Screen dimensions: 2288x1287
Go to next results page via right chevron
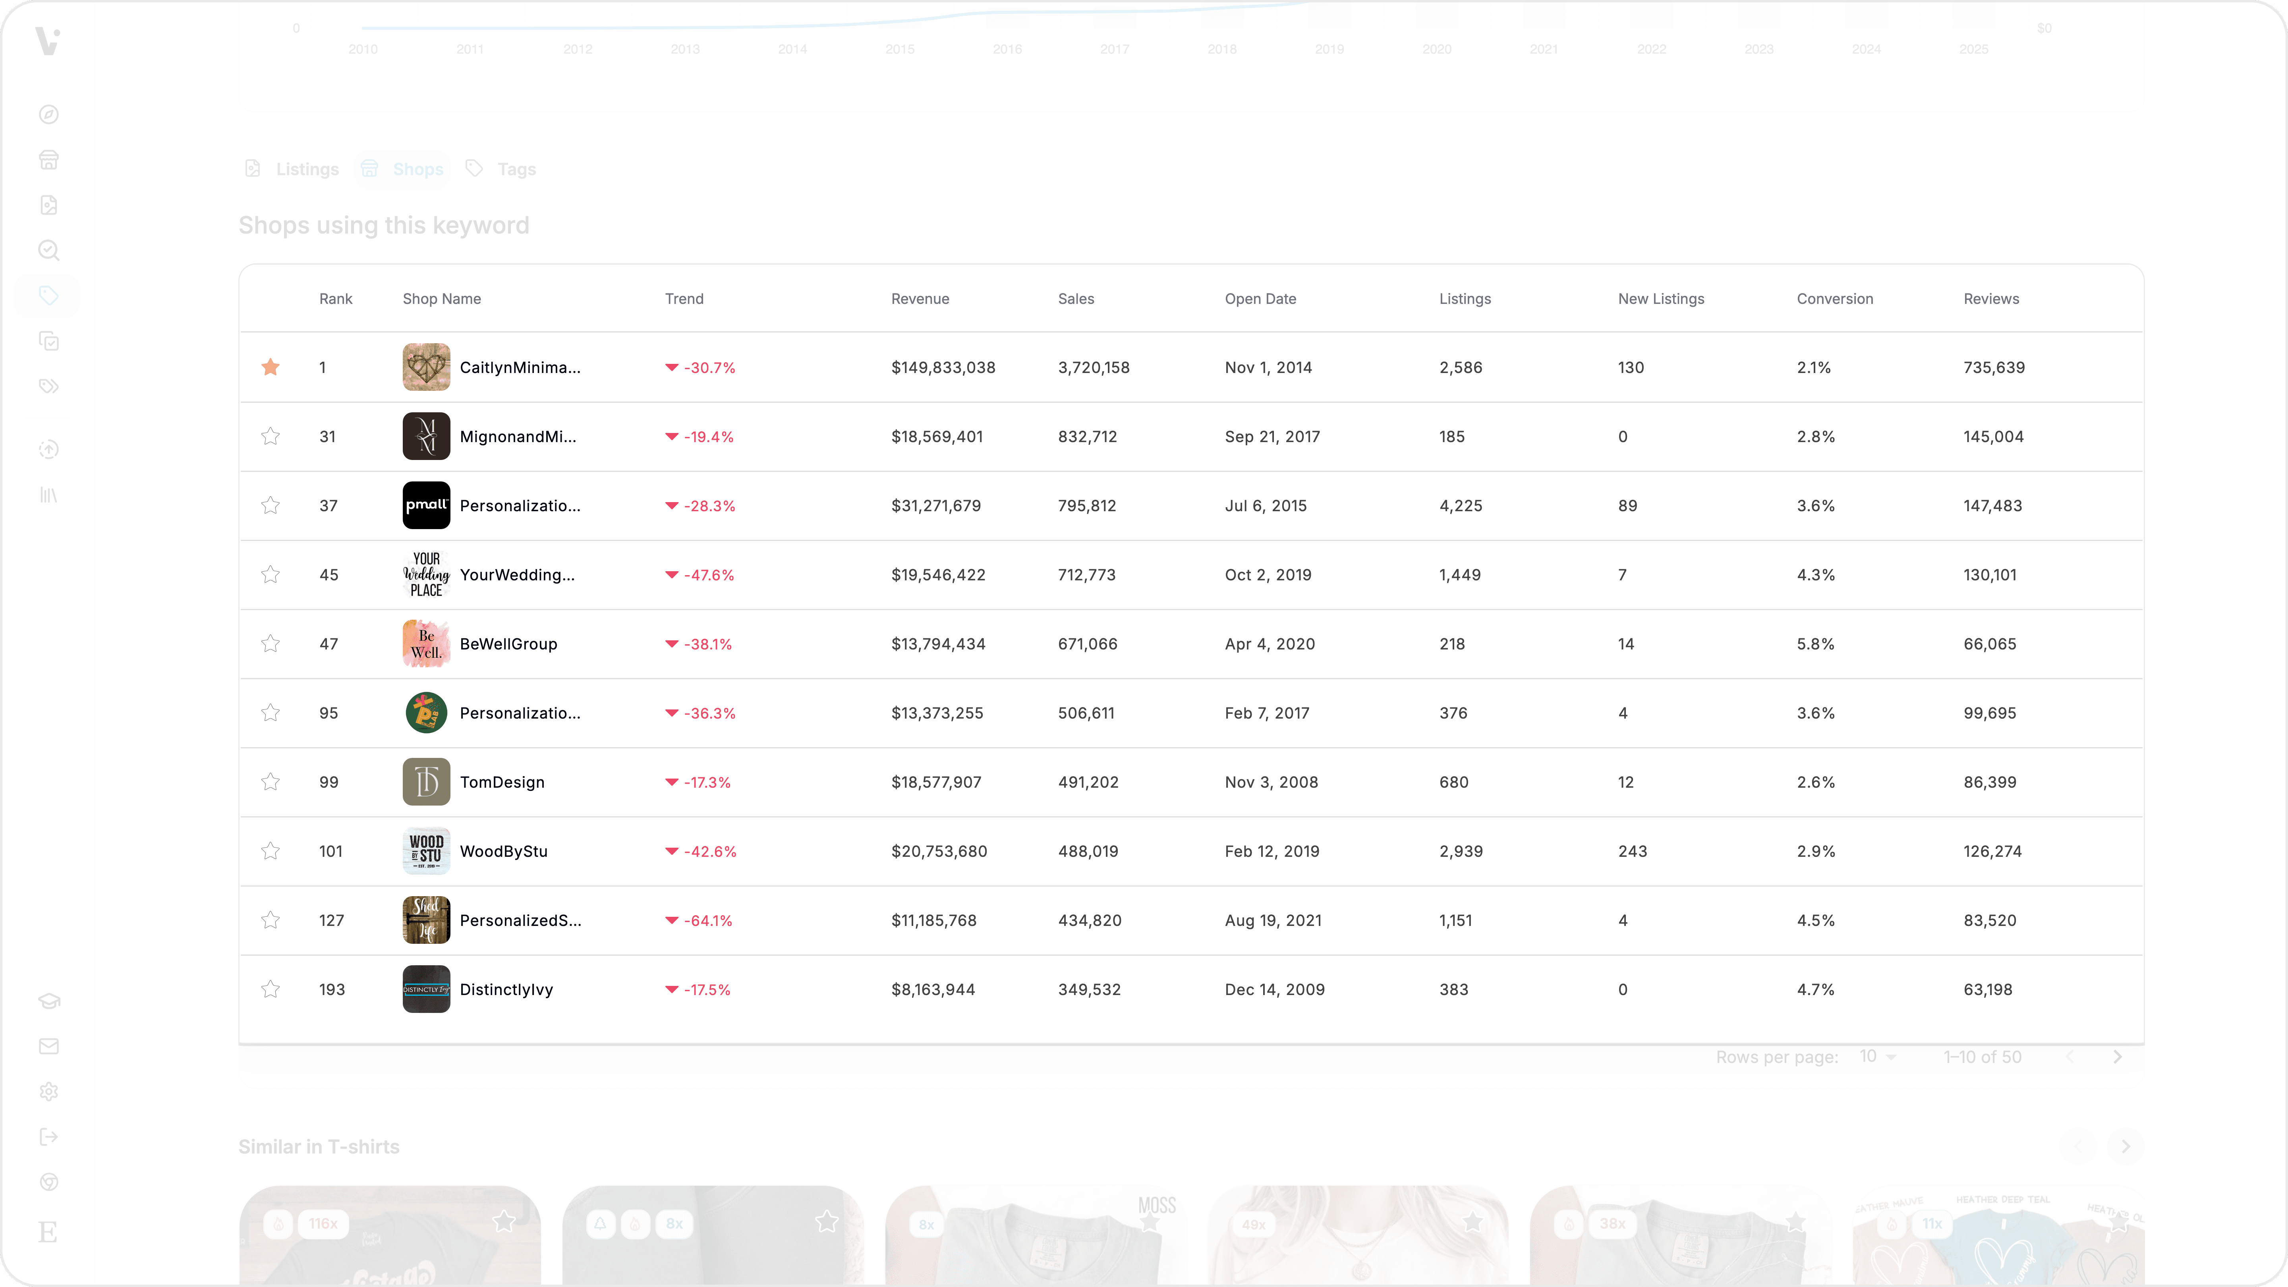[x=2118, y=1056]
